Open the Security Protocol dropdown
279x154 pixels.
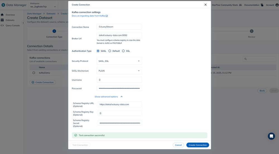tap(119, 61)
